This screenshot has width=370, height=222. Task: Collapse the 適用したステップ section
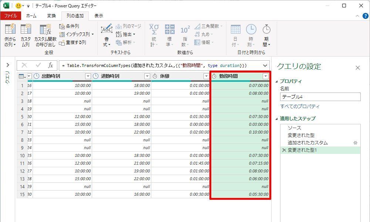point(277,119)
